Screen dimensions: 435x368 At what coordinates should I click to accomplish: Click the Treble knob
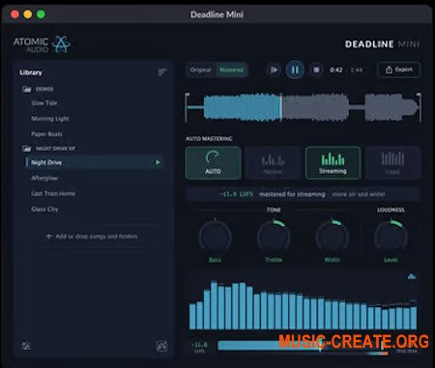tap(274, 237)
